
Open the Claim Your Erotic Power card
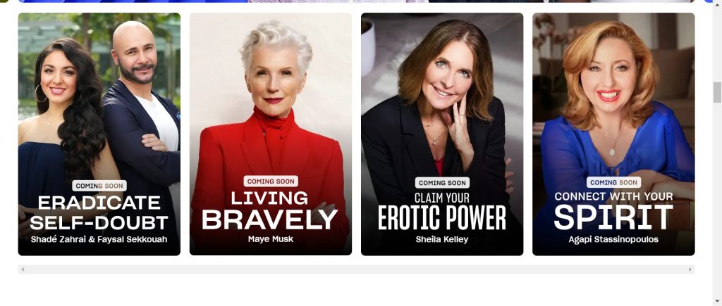click(442, 134)
